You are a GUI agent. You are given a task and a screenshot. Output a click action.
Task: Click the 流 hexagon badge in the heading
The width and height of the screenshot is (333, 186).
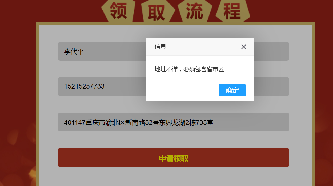click(195, 11)
